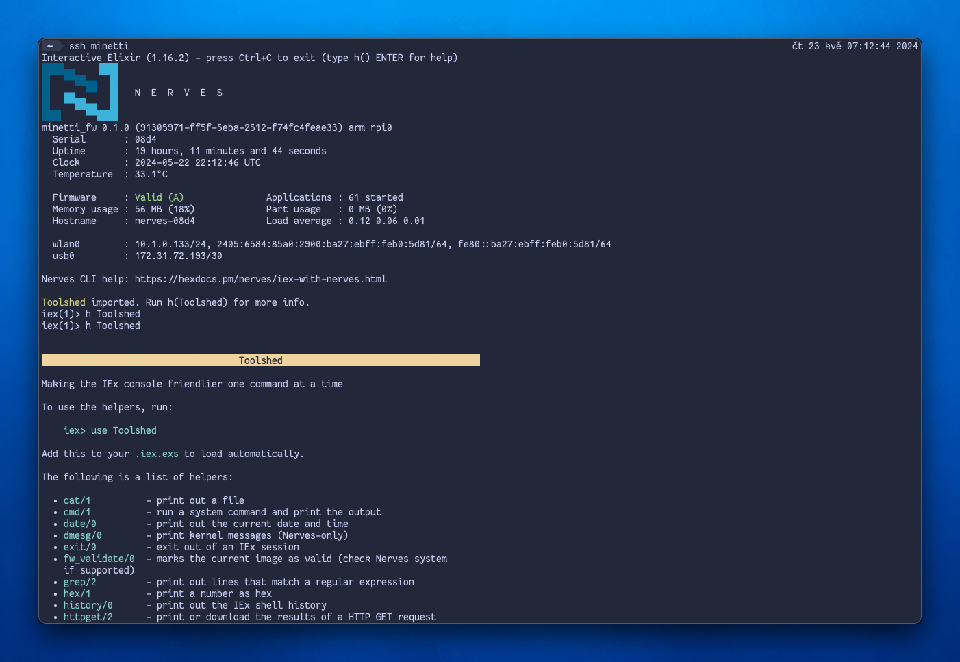This screenshot has height=662, width=960.
Task: Click the 'history/0' helper entry
Action: coord(88,605)
